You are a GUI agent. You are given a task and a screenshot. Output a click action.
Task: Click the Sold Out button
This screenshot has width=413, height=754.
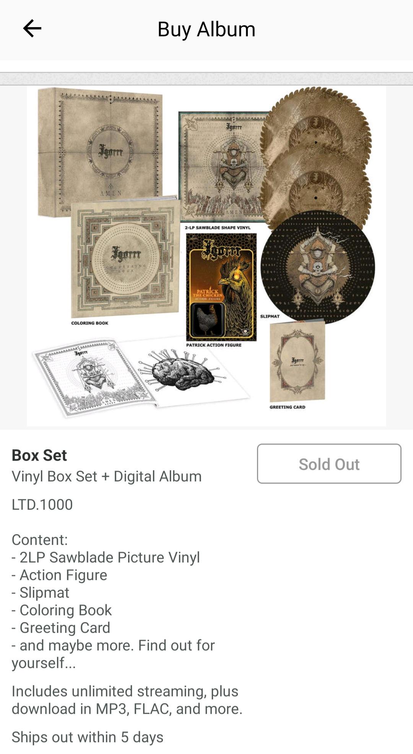[x=329, y=463]
